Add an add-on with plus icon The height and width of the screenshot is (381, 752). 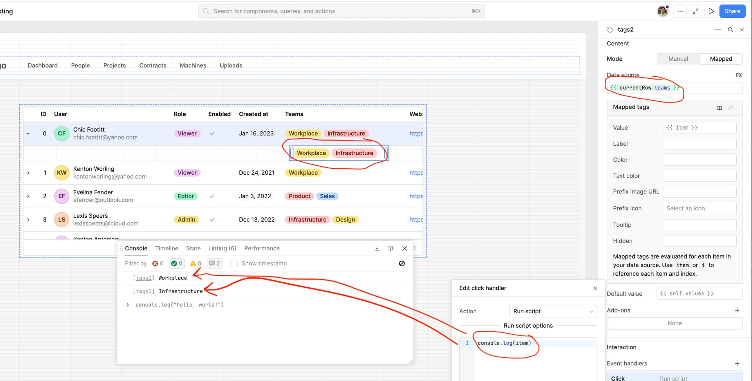click(x=737, y=310)
